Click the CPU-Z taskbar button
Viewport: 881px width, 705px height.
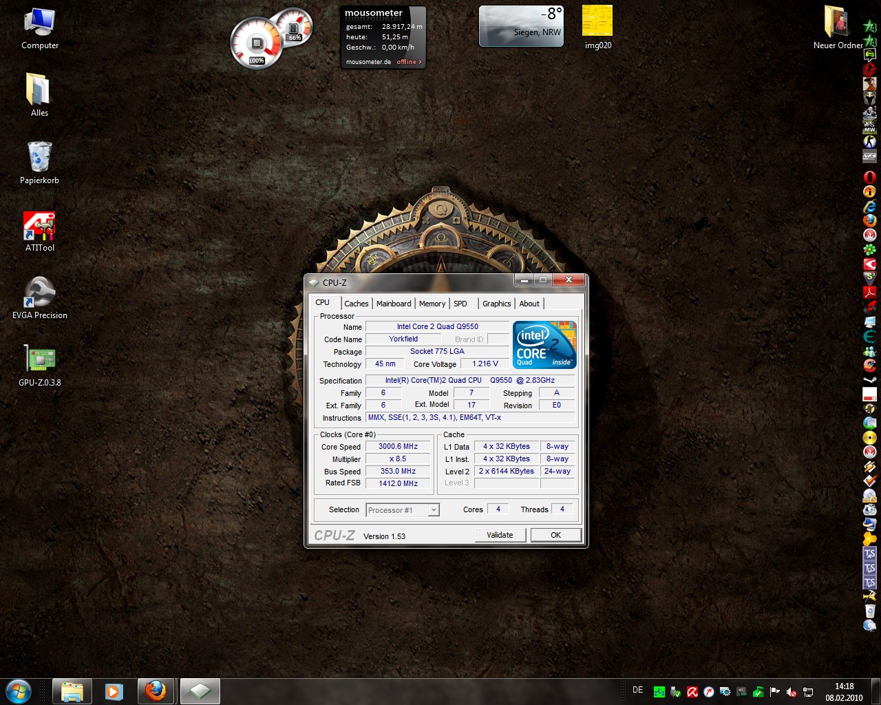[200, 691]
